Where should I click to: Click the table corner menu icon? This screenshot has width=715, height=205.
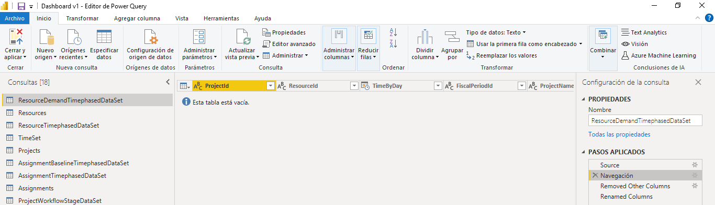pyautogui.click(x=184, y=86)
